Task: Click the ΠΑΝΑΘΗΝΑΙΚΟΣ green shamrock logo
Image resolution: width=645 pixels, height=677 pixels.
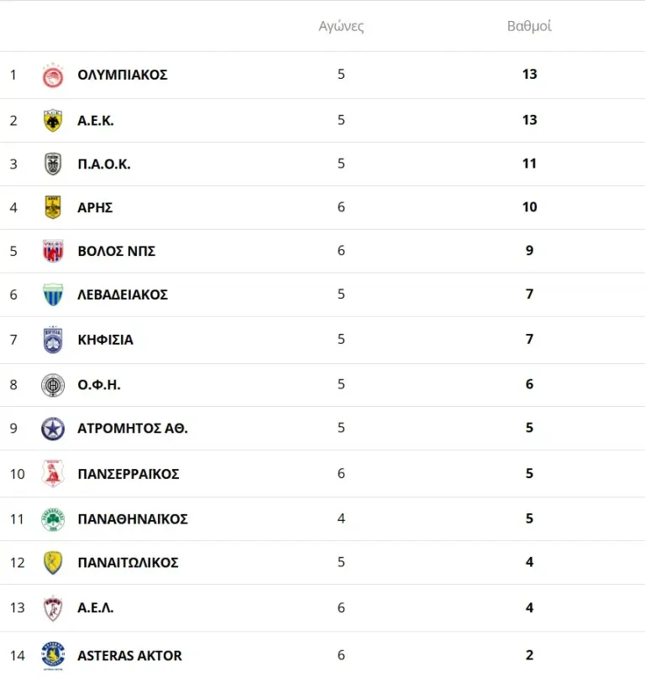Action: tap(53, 519)
